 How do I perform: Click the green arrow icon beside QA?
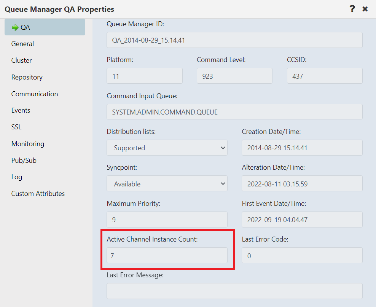(x=15, y=27)
